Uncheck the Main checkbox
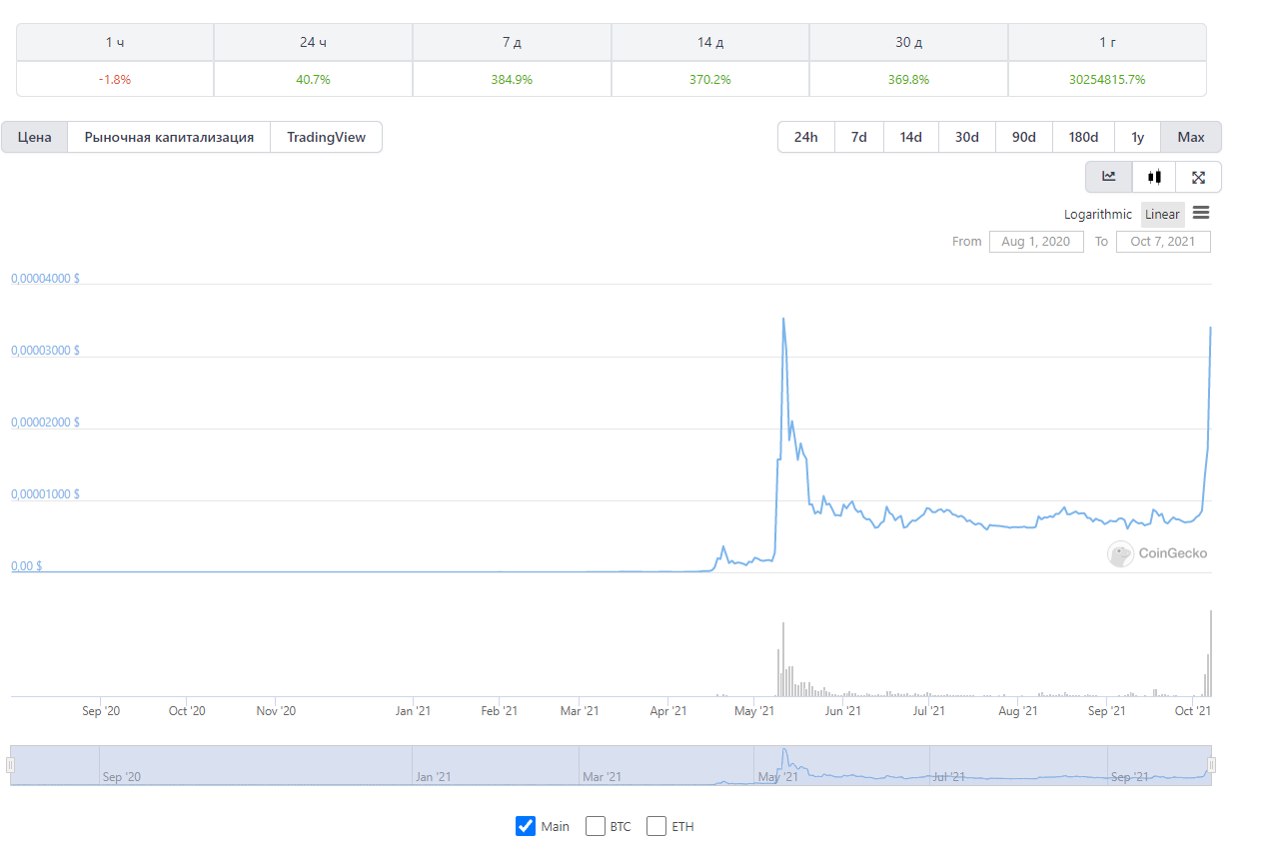Screen dimensions: 1270x855 click(x=526, y=826)
